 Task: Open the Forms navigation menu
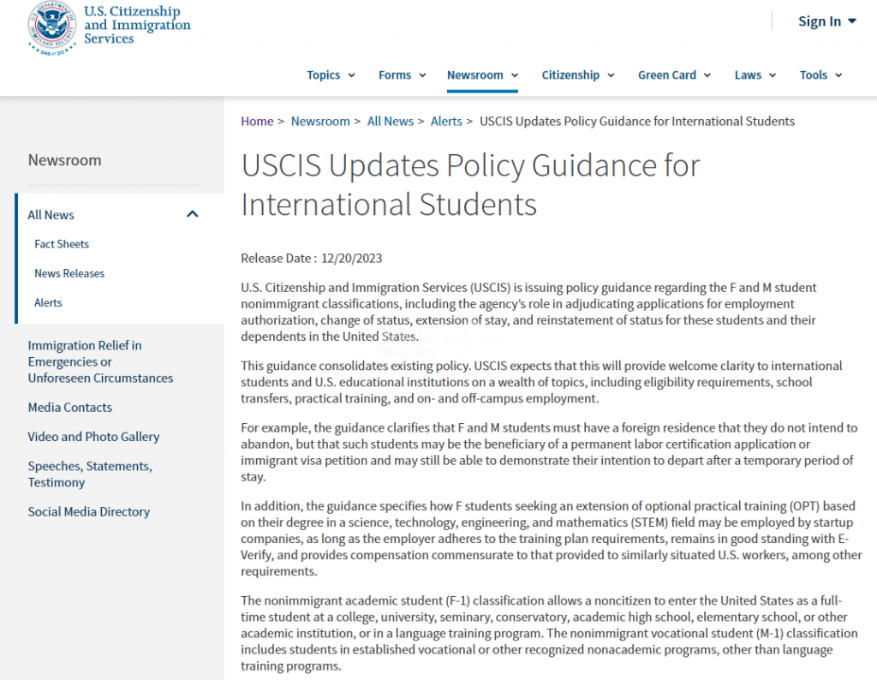402,75
